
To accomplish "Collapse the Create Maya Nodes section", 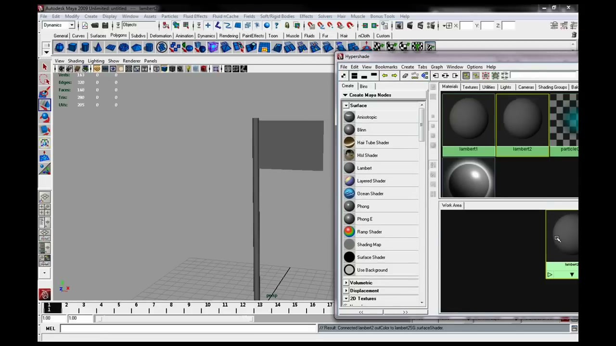I will (345, 95).
